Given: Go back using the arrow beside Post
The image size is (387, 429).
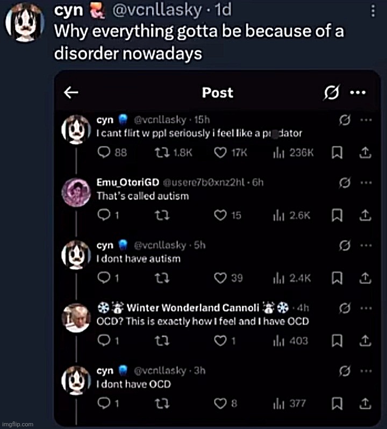Looking at the screenshot, I should pos(71,93).
